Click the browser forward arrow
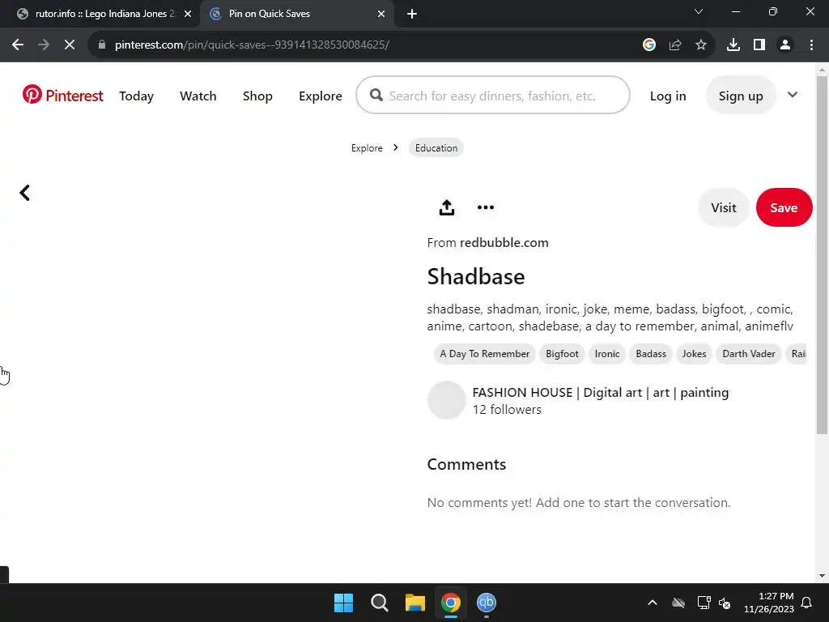The height and width of the screenshot is (622, 829). pos(44,45)
